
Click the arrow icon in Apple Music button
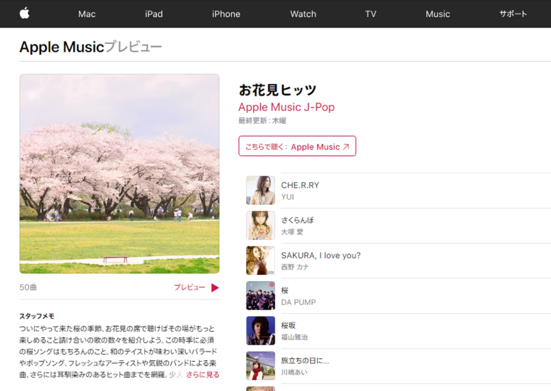[x=346, y=147]
